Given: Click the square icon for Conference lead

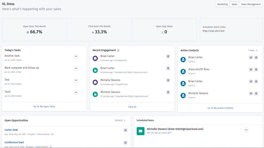Looking at the screenshot, I should pyautogui.click(x=125, y=143).
